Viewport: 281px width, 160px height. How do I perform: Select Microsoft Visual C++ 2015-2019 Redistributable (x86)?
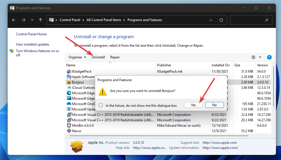(113, 120)
